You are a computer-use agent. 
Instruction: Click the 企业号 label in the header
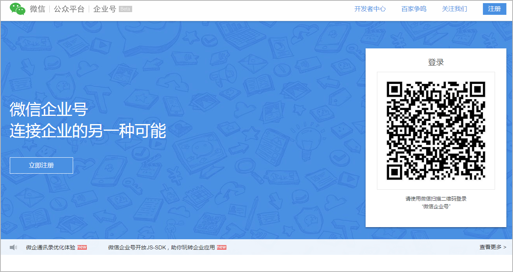click(x=104, y=9)
